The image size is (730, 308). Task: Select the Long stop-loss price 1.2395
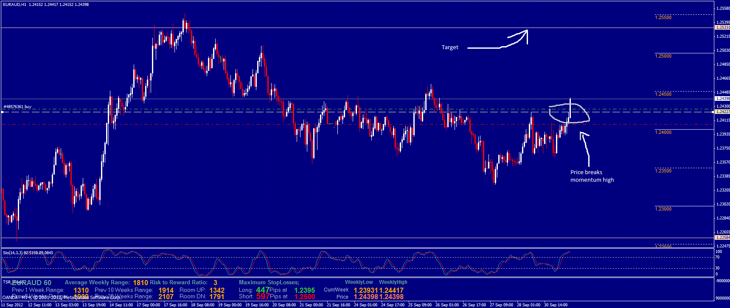(x=304, y=290)
